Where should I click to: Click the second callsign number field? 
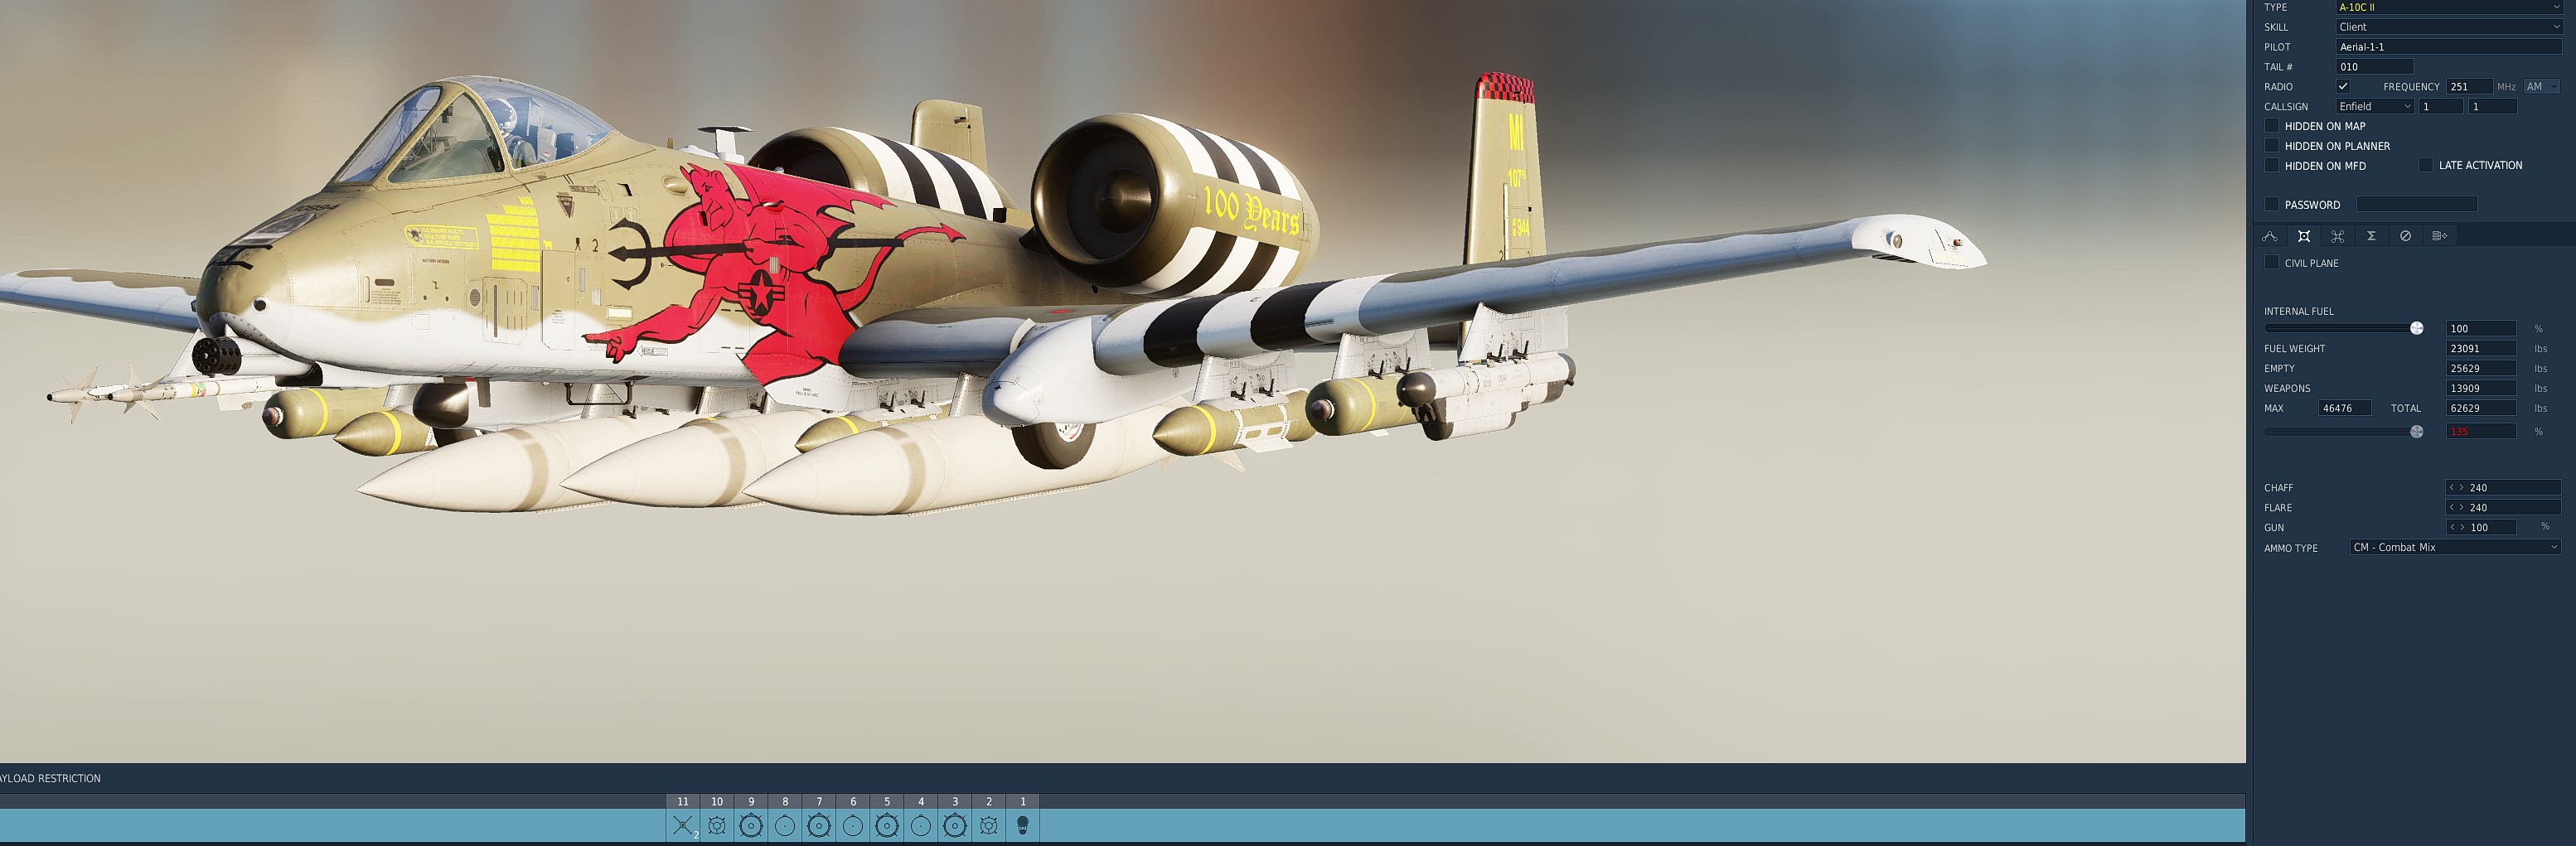(x=2492, y=106)
